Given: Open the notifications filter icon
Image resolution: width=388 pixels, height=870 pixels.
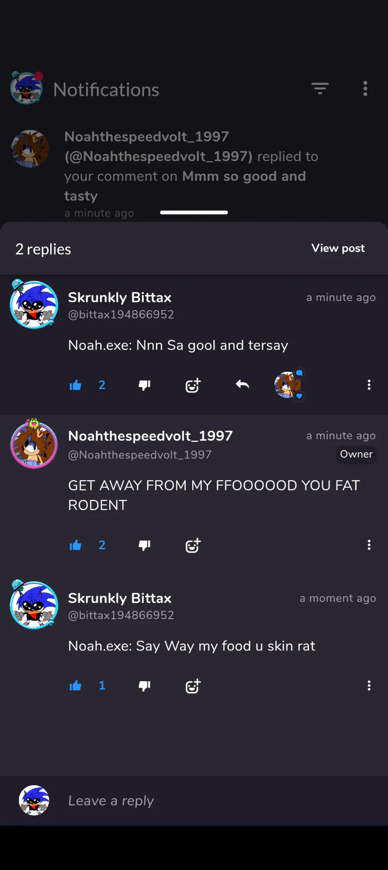Looking at the screenshot, I should click(x=320, y=88).
